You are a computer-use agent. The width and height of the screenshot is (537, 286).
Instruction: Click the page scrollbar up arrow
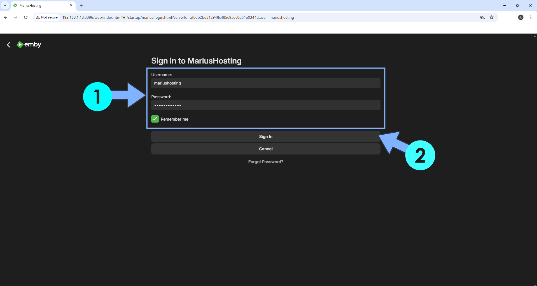coord(535,36)
